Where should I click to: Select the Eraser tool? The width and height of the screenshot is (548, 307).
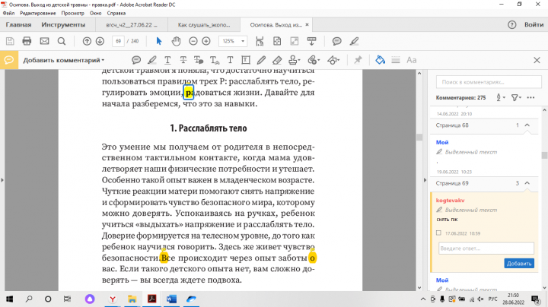277,60
